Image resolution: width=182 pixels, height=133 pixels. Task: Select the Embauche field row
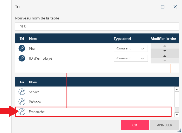pos(93,112)
